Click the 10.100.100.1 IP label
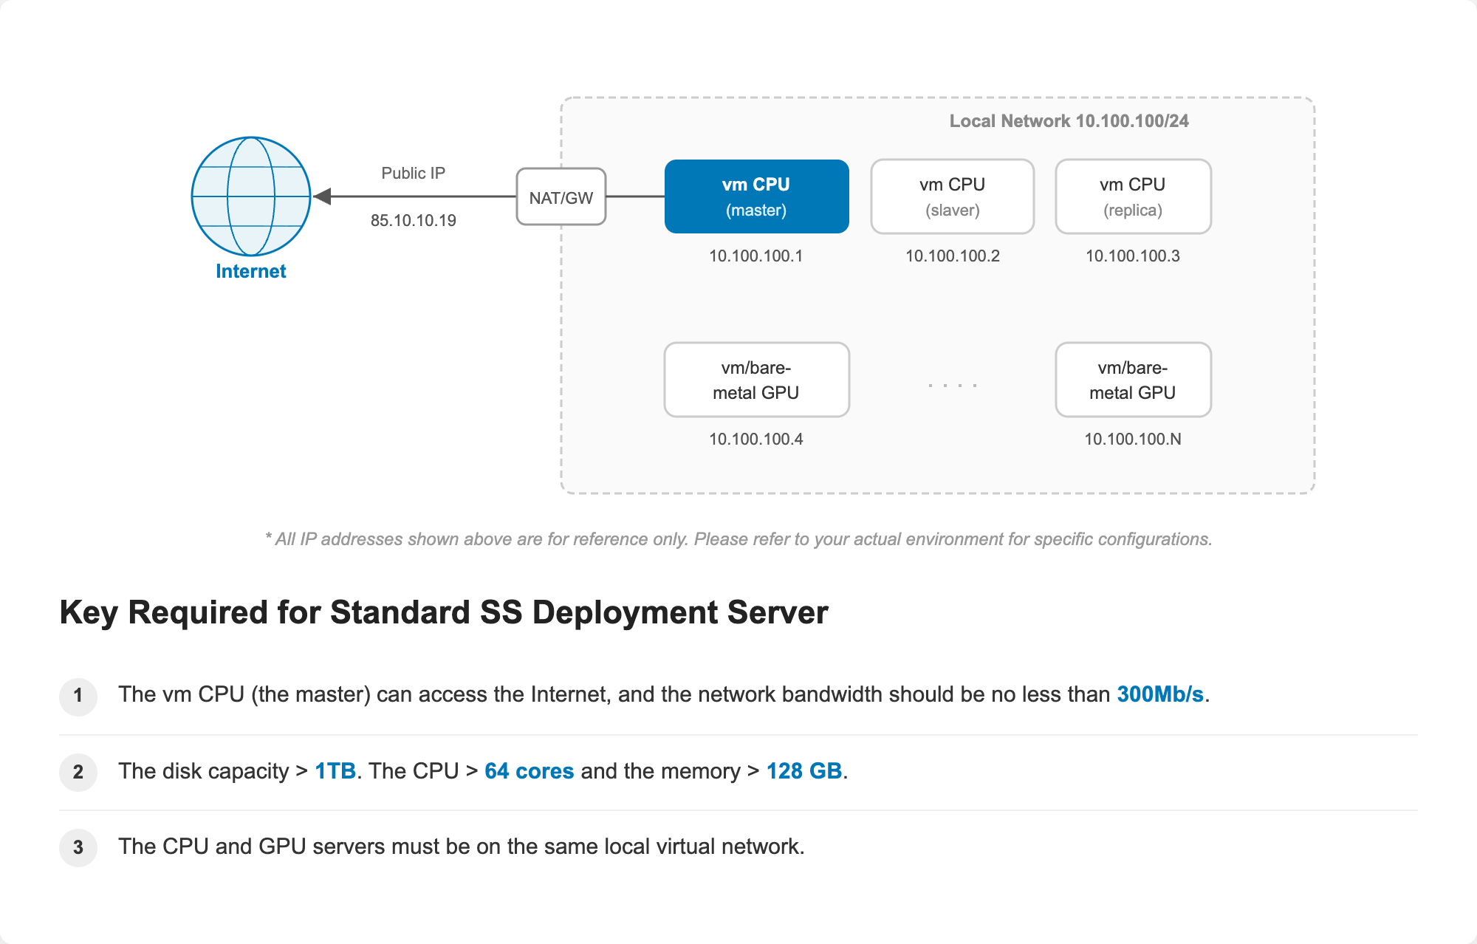This screenshot has height=944, width=1477. point(755,256)
